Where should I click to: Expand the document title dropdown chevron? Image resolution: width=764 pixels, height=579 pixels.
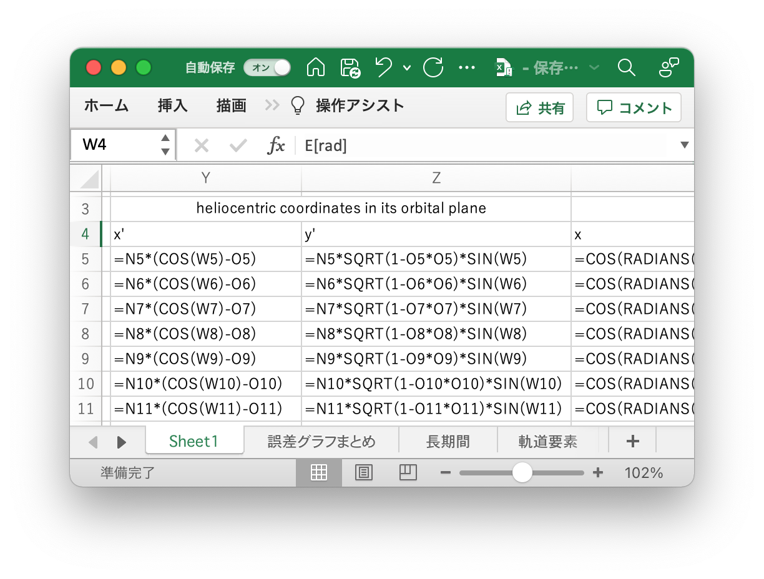pyautogui.click(x=594, y=68)
